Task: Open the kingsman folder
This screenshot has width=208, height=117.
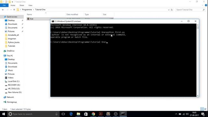Action: (12, 39)
